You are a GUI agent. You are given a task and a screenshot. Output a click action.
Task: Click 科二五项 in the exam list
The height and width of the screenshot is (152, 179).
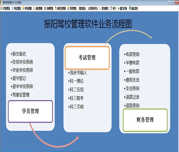tap(77, 90)
